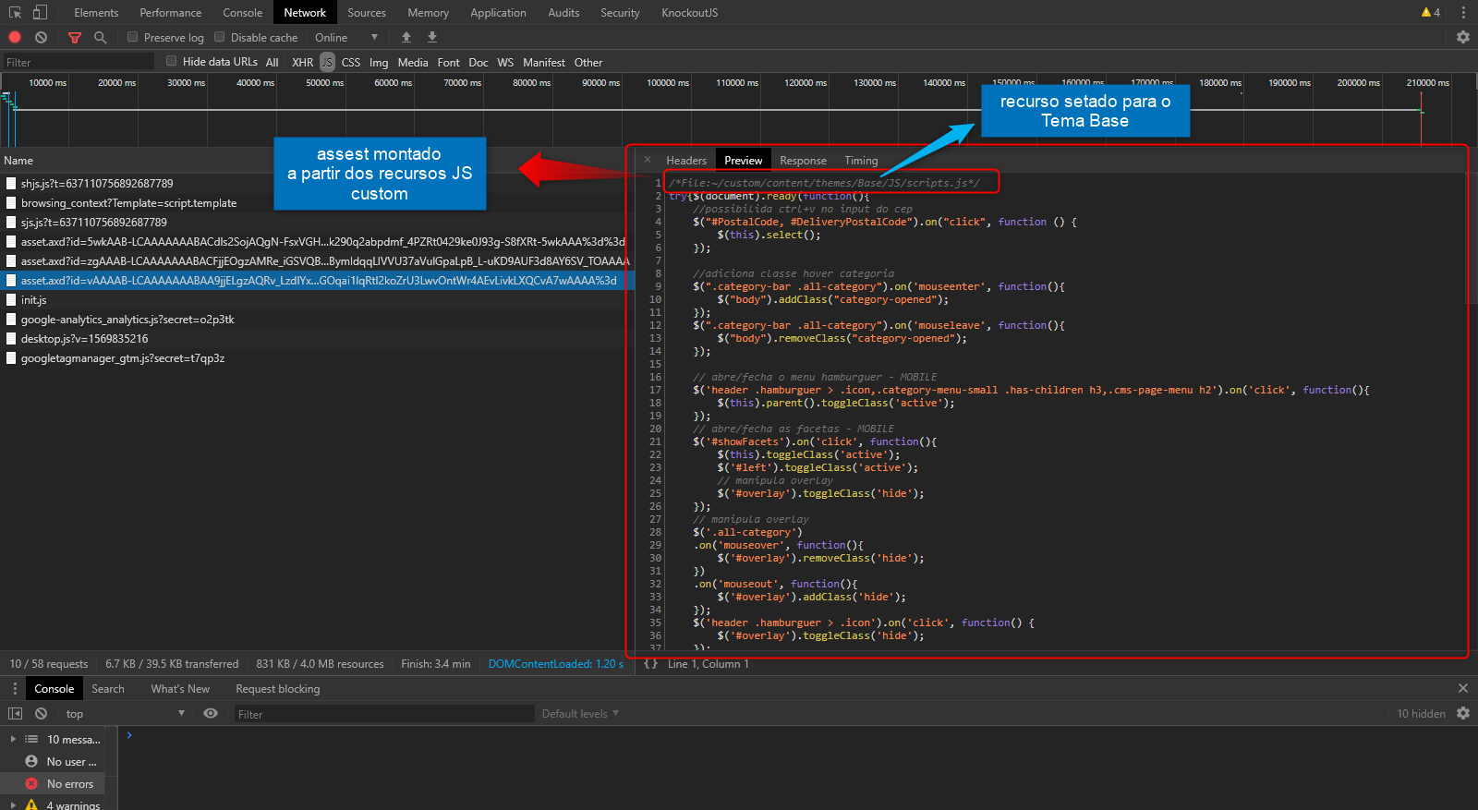
Task: Select the Manifest resource type filter
Action: [x=544, y=62]
